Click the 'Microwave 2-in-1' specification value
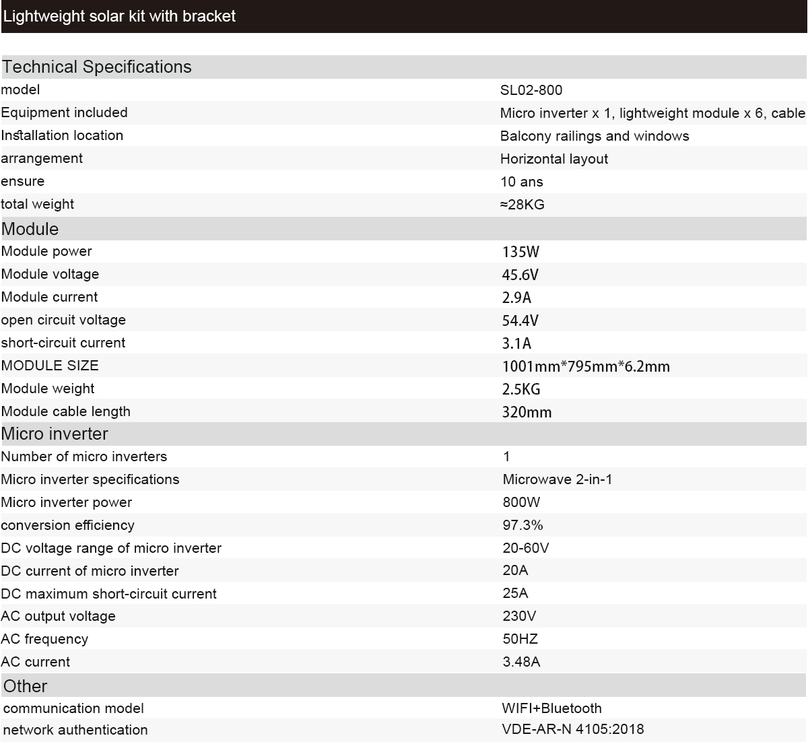The height and width of the screenshot is (742, 808). point(558,479)
